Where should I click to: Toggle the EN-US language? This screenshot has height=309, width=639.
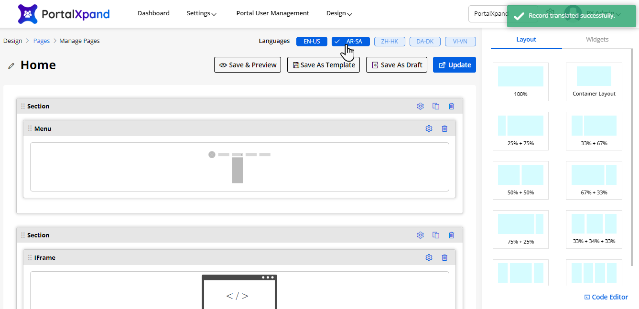312,42
